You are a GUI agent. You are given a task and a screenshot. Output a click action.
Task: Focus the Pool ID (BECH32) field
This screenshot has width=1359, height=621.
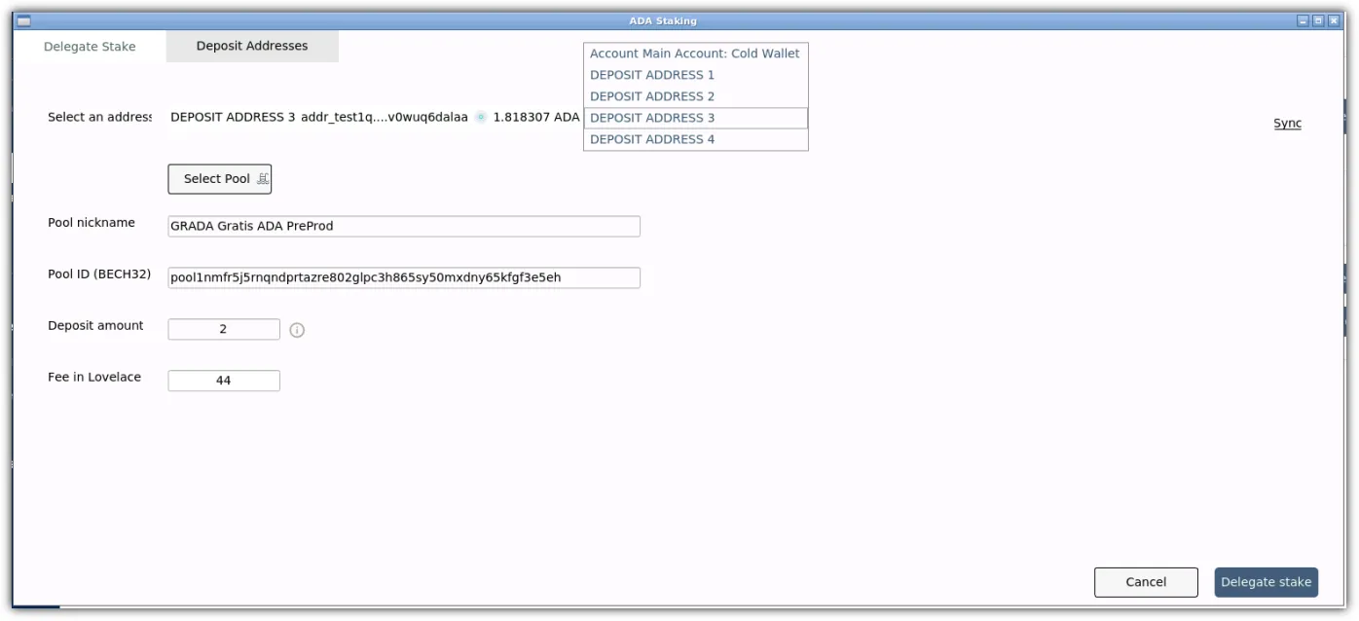tap(404, 277)
